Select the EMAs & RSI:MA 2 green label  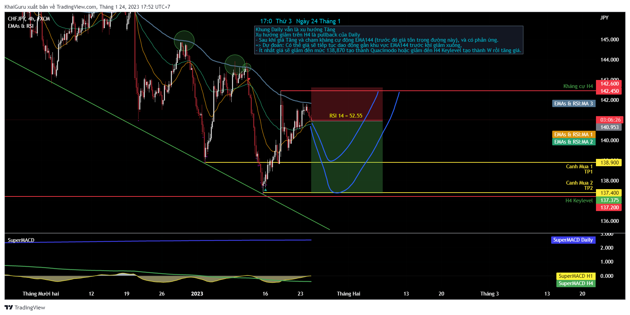(x=573, y=142)
